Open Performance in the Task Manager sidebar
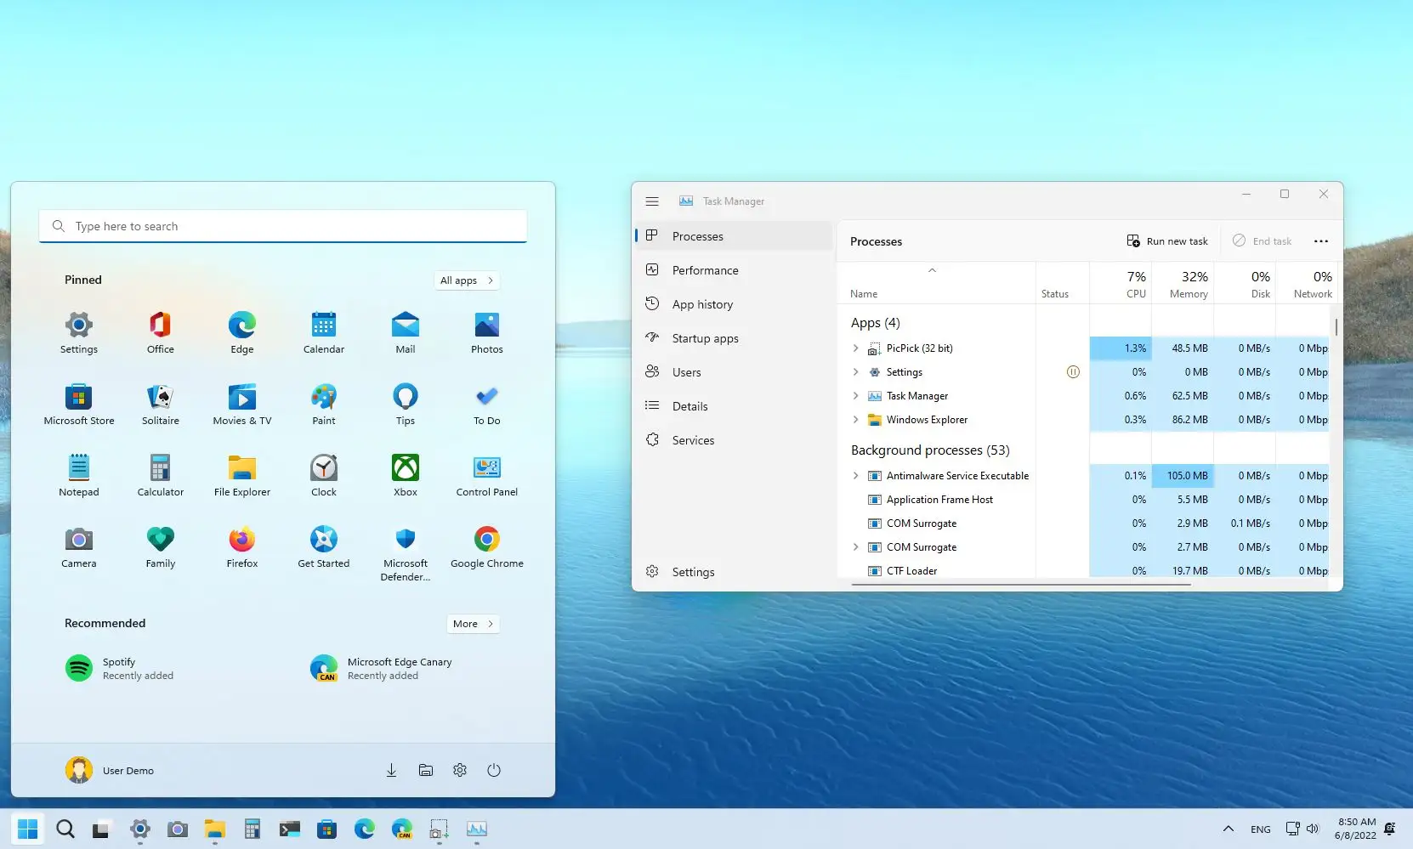This screenshot has width=1413, height=849. point(704,269)
